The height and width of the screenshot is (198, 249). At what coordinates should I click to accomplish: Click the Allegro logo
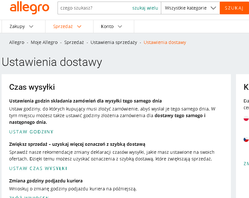[30, 7]
